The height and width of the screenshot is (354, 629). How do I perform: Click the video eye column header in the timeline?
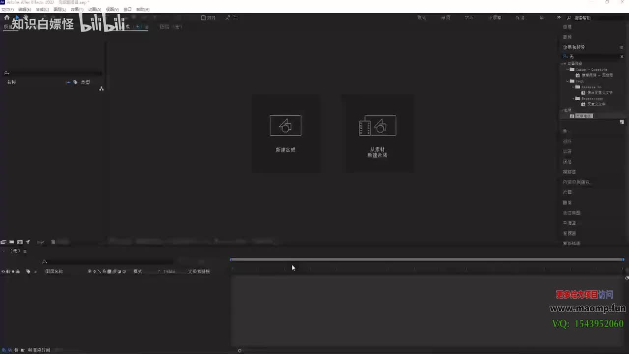point(3,271)
